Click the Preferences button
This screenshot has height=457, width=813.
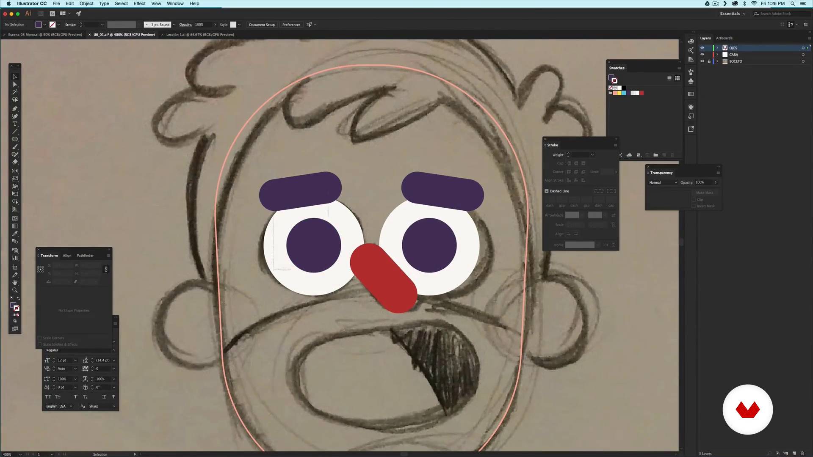[x=291, y=25]
